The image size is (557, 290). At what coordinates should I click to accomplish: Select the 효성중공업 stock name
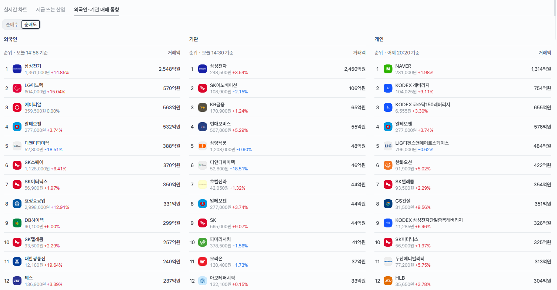click(x=35, y=201)
